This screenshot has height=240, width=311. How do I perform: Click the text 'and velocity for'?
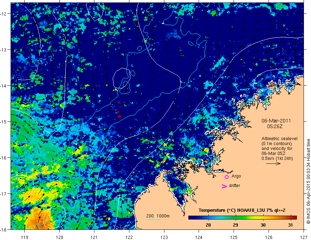click(x=277, y=149)
